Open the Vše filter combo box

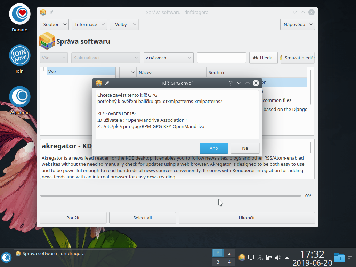[54, 58]
